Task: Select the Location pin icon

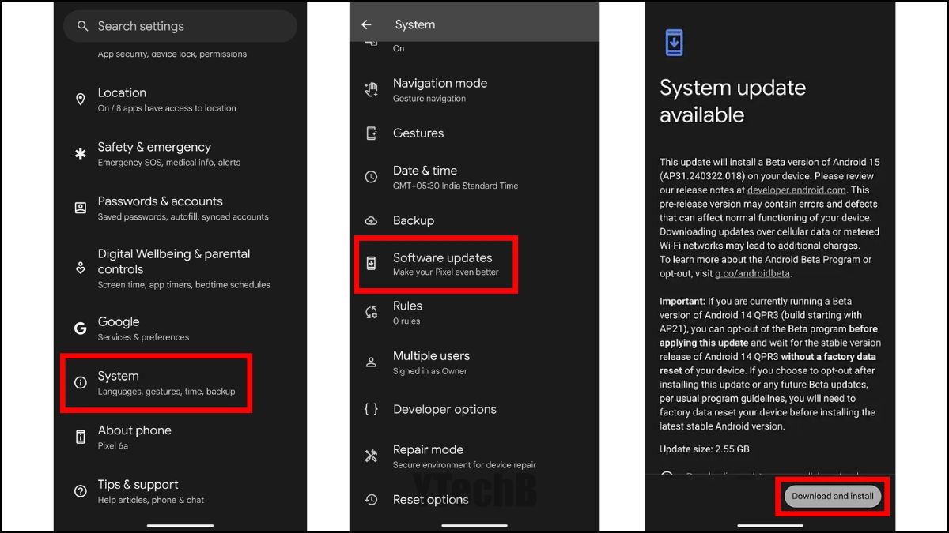Action: tap(80, 99)
